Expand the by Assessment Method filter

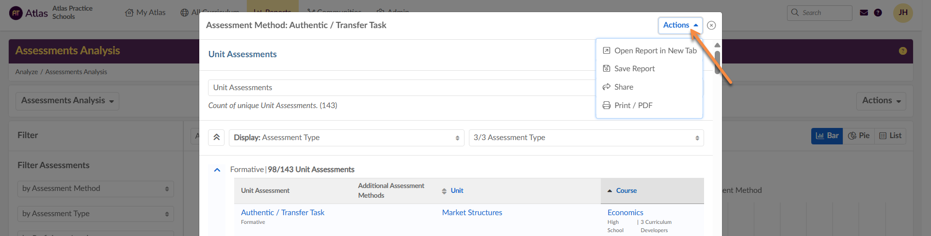pos(95,189)
